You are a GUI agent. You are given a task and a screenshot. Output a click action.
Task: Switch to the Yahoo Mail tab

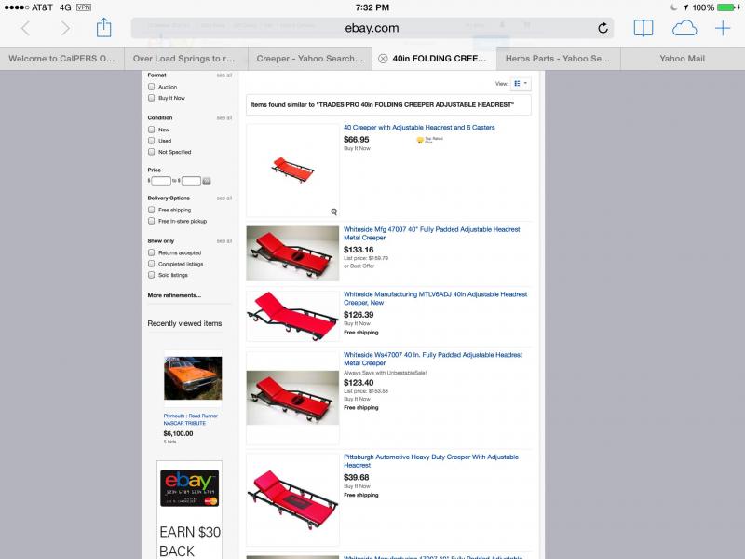(683, 59)
